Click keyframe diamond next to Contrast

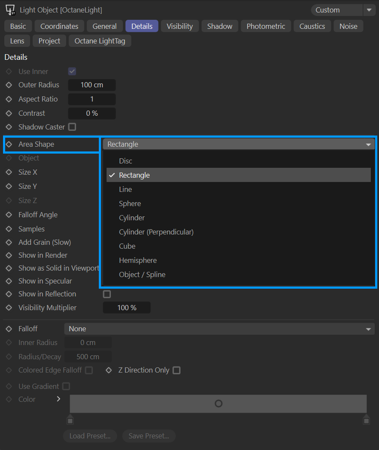click(x=9, y=114)
